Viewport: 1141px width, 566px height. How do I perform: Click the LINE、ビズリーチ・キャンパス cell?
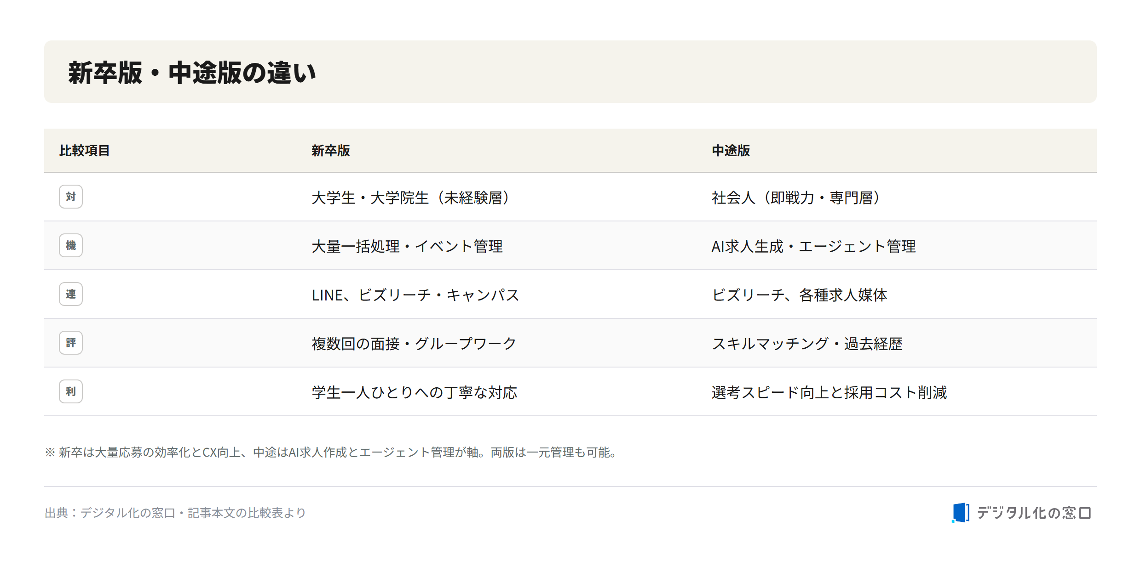[x=415, y=295]
